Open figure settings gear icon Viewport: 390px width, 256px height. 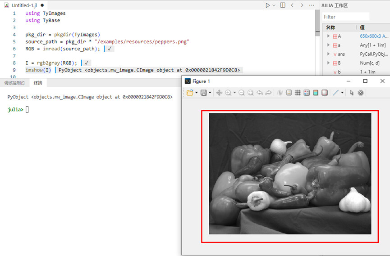coord(361,93)
